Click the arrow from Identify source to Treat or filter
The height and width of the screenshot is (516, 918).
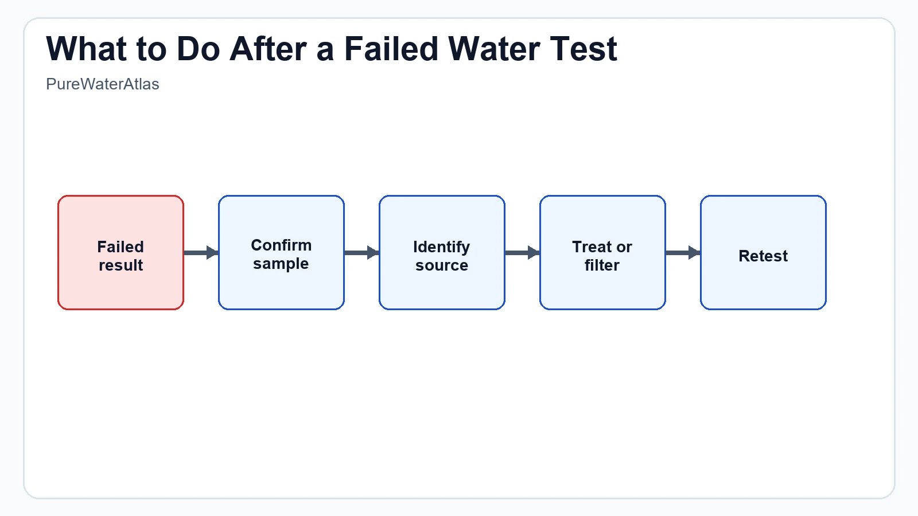[522, 253]
